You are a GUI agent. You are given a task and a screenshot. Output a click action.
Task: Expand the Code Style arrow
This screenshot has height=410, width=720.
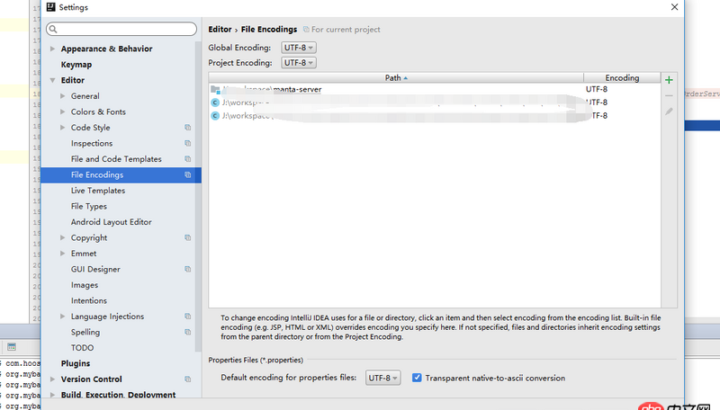tap(62, 128)
